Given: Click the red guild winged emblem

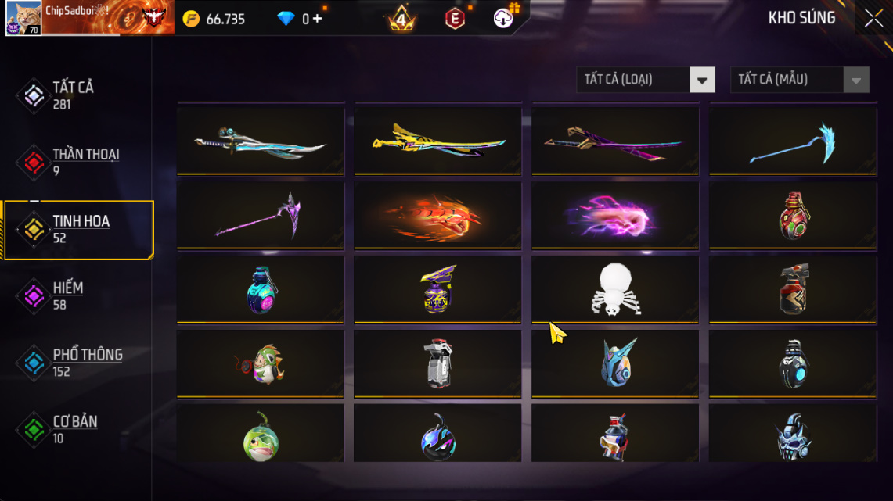Looking at the screenshot, I should click(153, 17).
